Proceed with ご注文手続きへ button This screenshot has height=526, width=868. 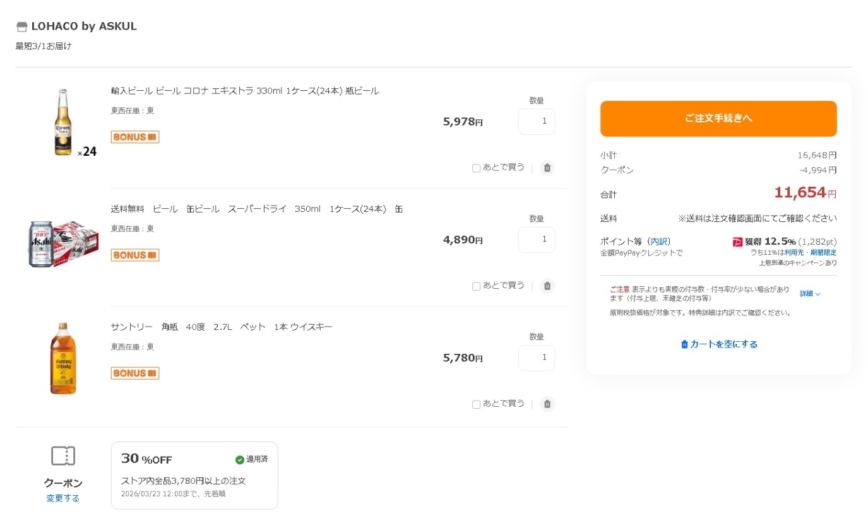coord(718,119)
